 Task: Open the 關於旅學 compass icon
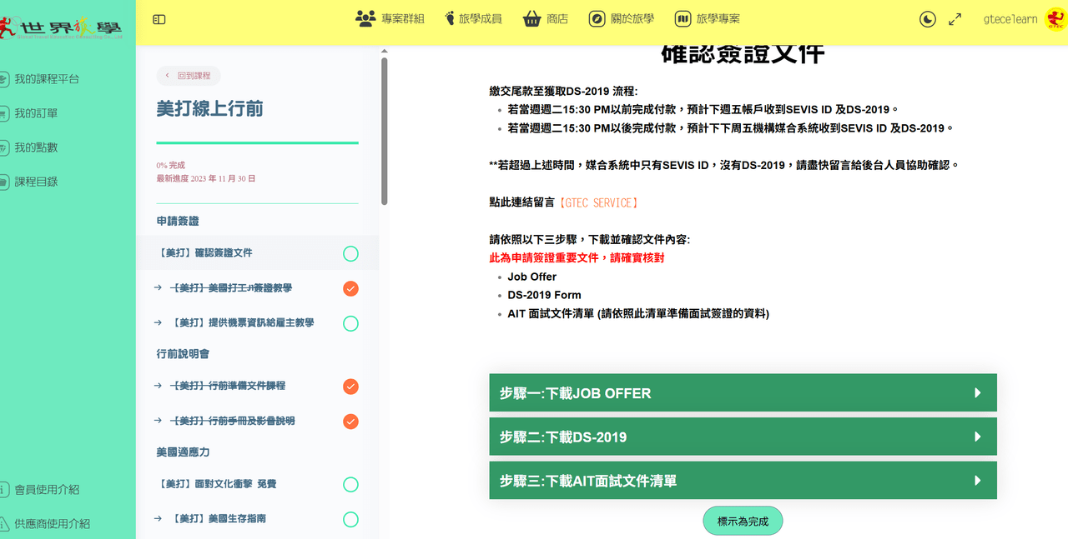point(597,18)
